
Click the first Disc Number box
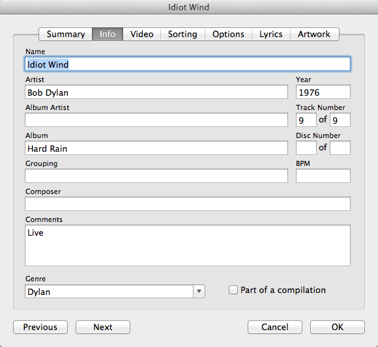(306, 148)
